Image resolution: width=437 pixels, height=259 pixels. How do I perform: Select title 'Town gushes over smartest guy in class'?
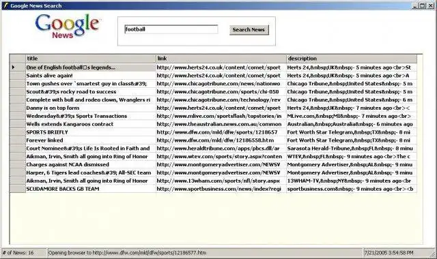click(91, 83)
